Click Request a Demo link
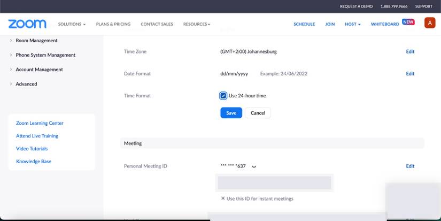The height and width of the screenshot is (221, 441). tap(356, 6)
